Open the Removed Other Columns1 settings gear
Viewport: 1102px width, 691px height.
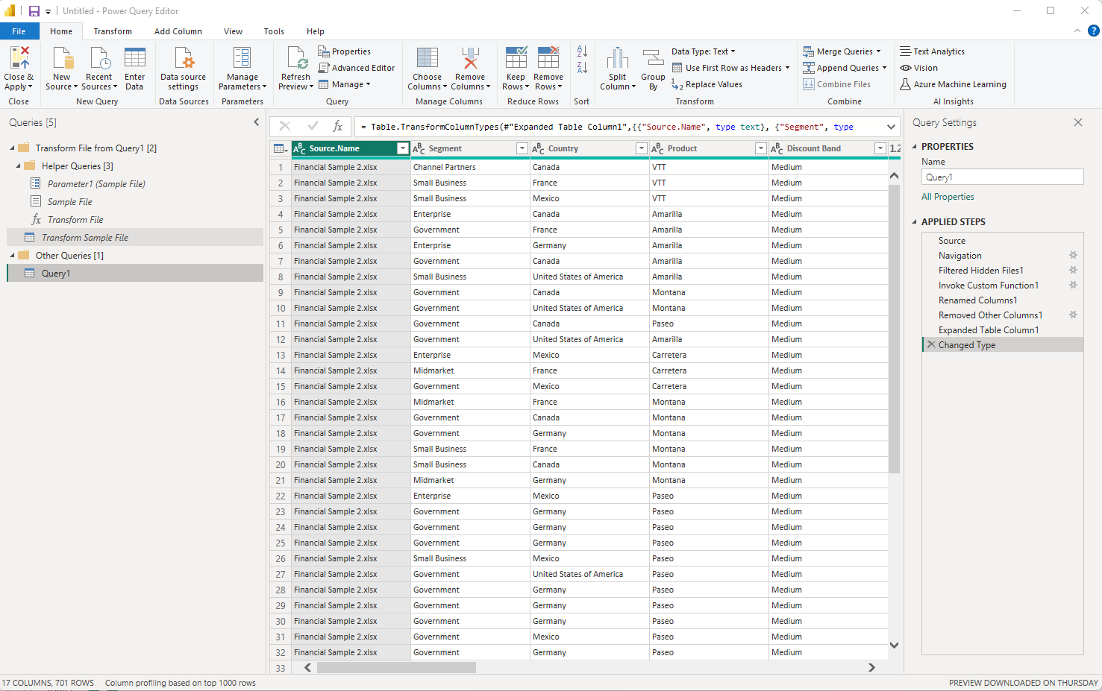coord(1074,315)
